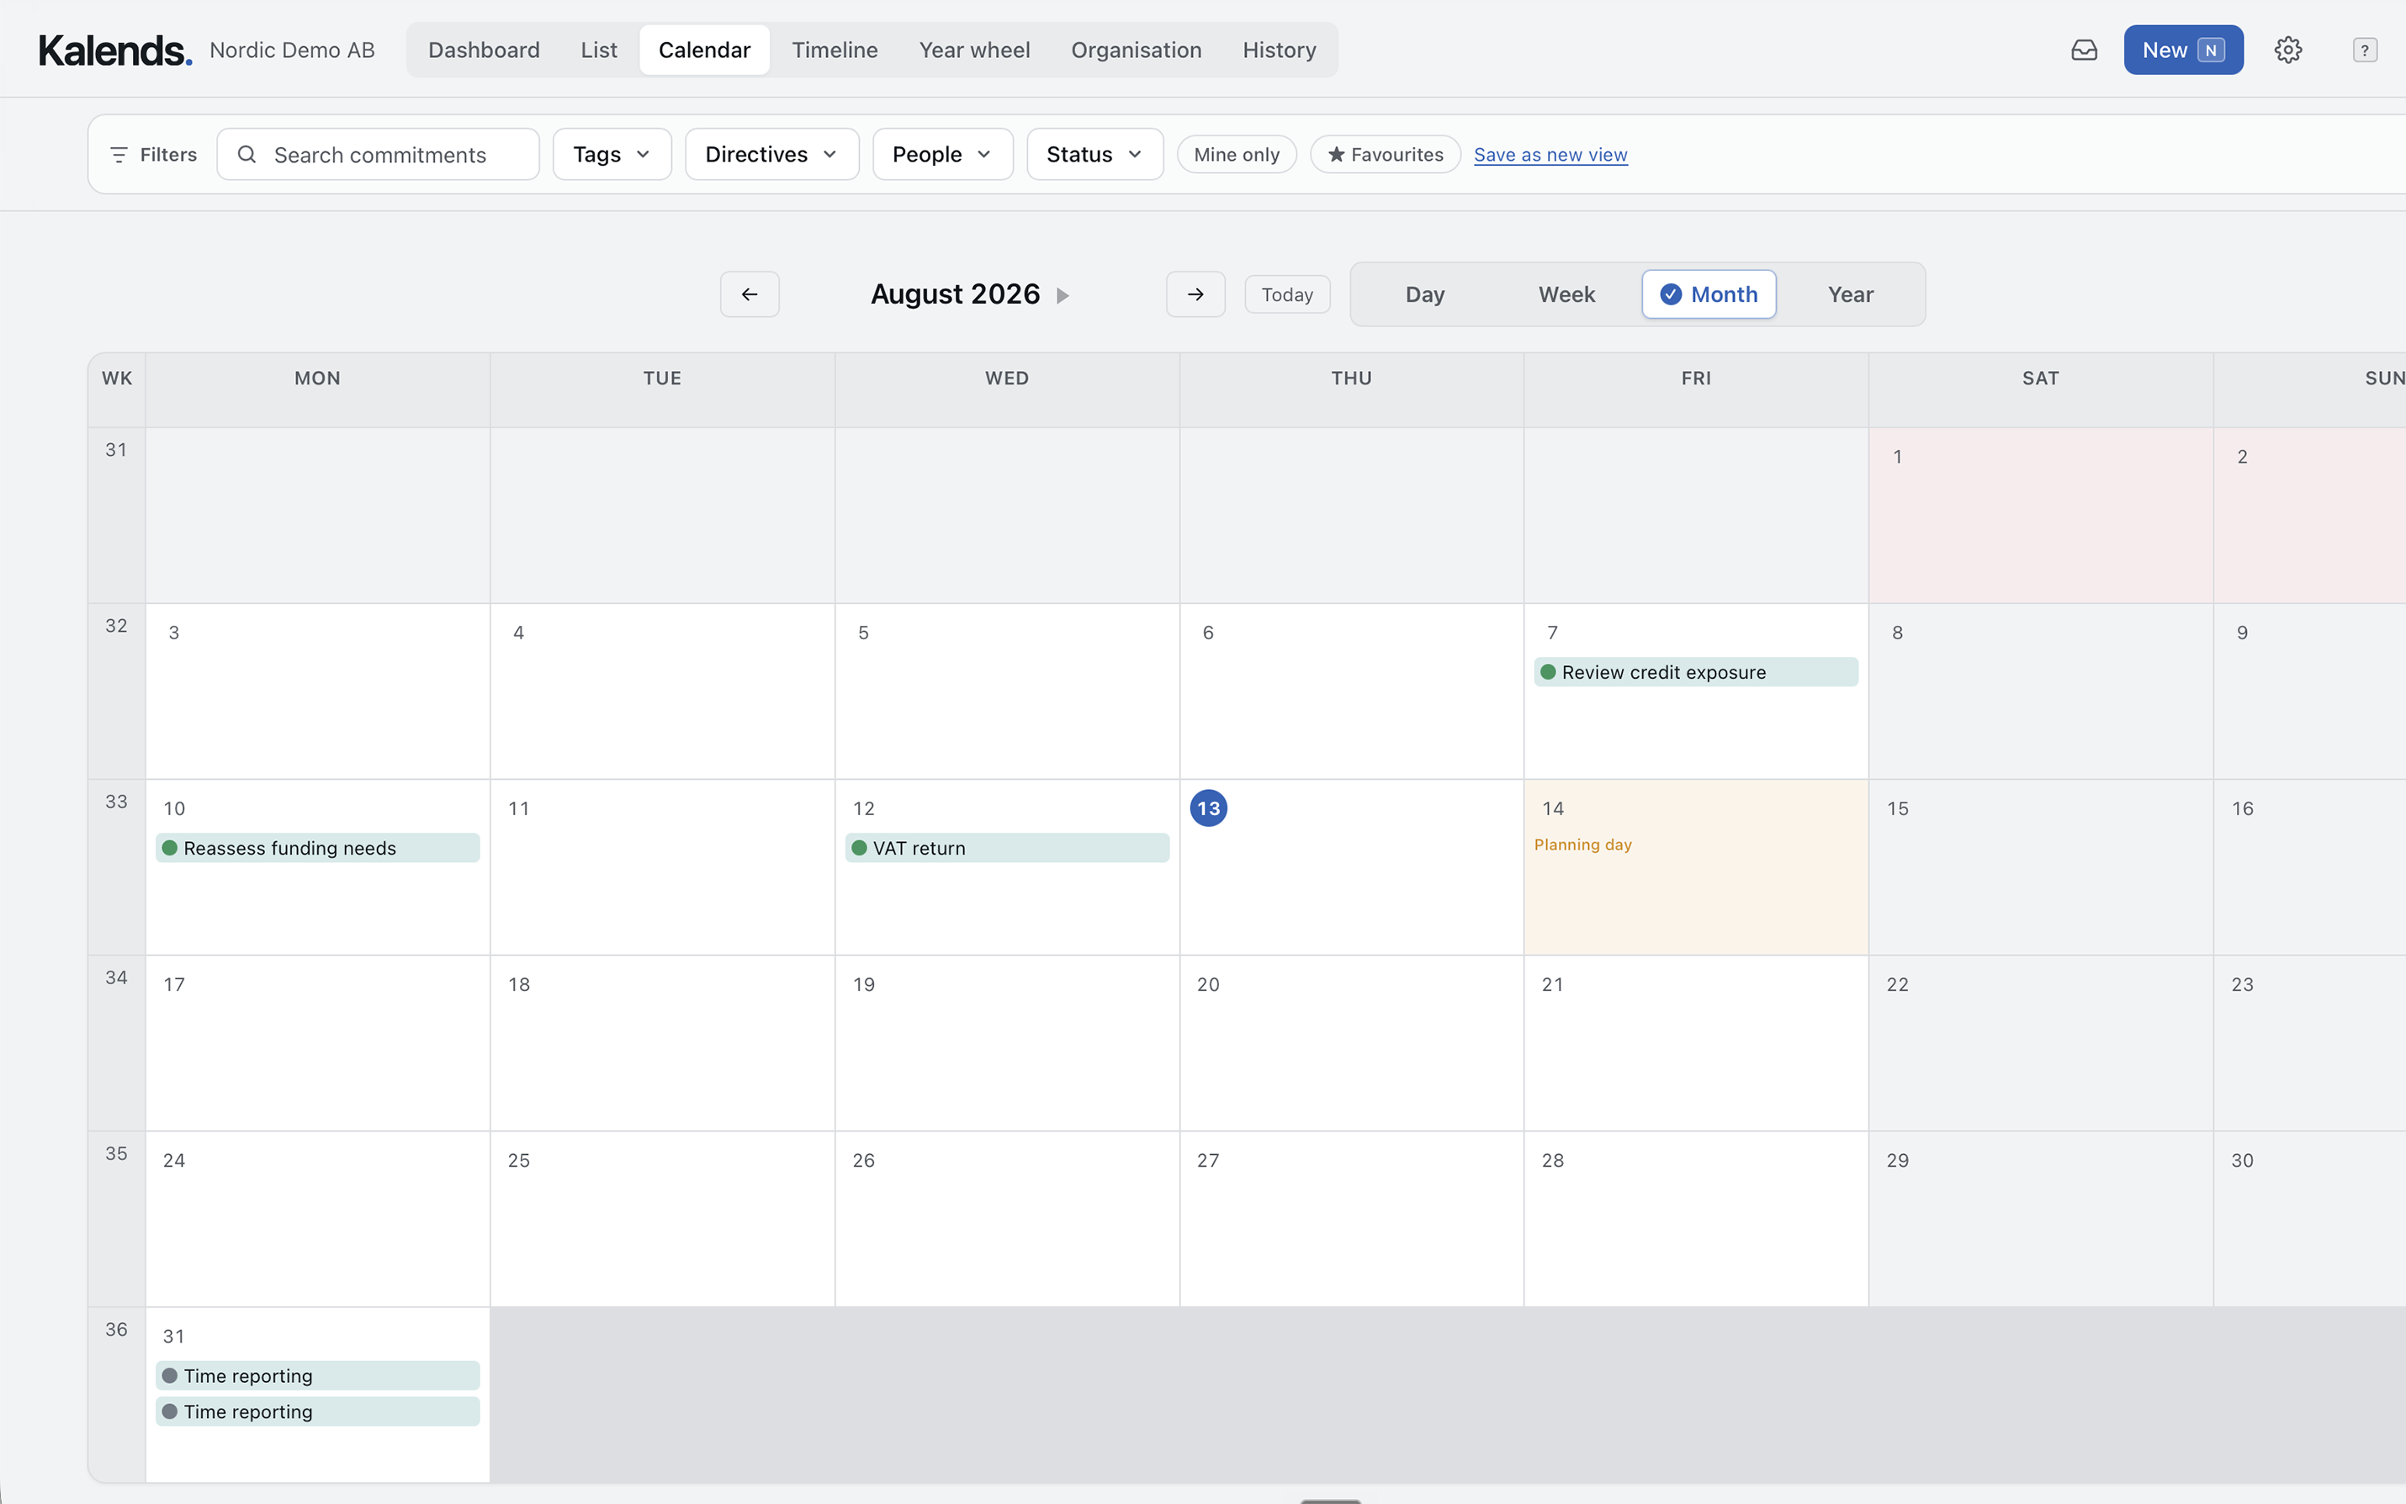Go to previous month arrow
Image resolution: width=2406 pixels, height=1504 pixels.
click(x=749, y=294)
